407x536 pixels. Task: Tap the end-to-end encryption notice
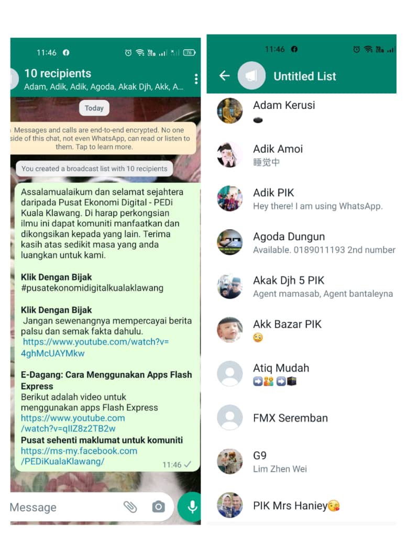point(103,138)
